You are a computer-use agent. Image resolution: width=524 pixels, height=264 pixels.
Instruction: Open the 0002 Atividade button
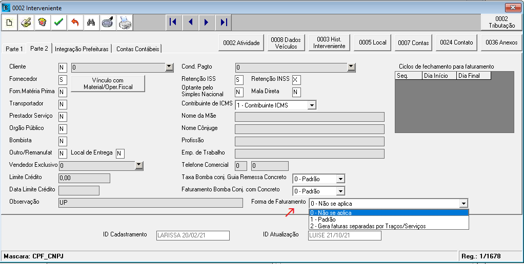coord(241,42)
